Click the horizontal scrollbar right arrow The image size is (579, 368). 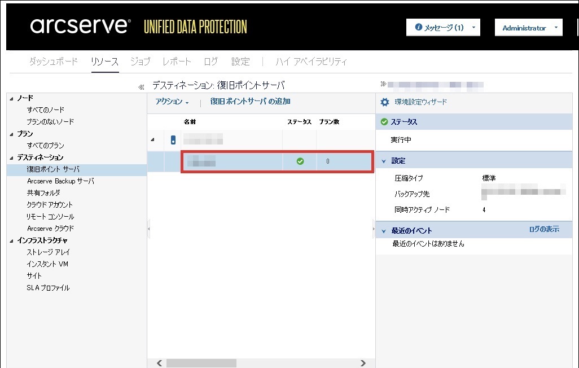363,363
